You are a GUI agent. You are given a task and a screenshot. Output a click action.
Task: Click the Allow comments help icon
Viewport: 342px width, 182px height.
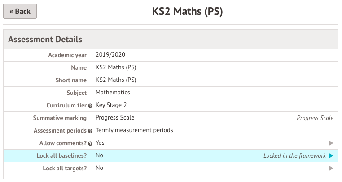pos(90,143)
